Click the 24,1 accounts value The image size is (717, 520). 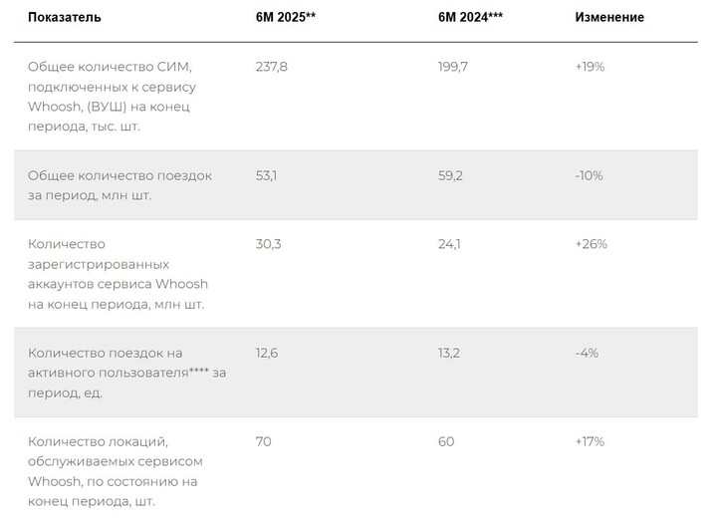(x=449, y=244)
